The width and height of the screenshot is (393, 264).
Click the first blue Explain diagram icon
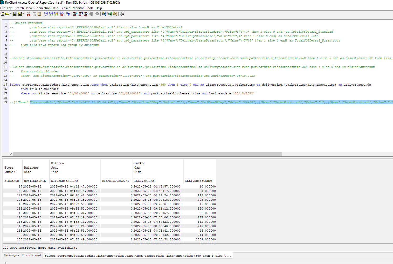pyautogui.click(x=104, y=14)
